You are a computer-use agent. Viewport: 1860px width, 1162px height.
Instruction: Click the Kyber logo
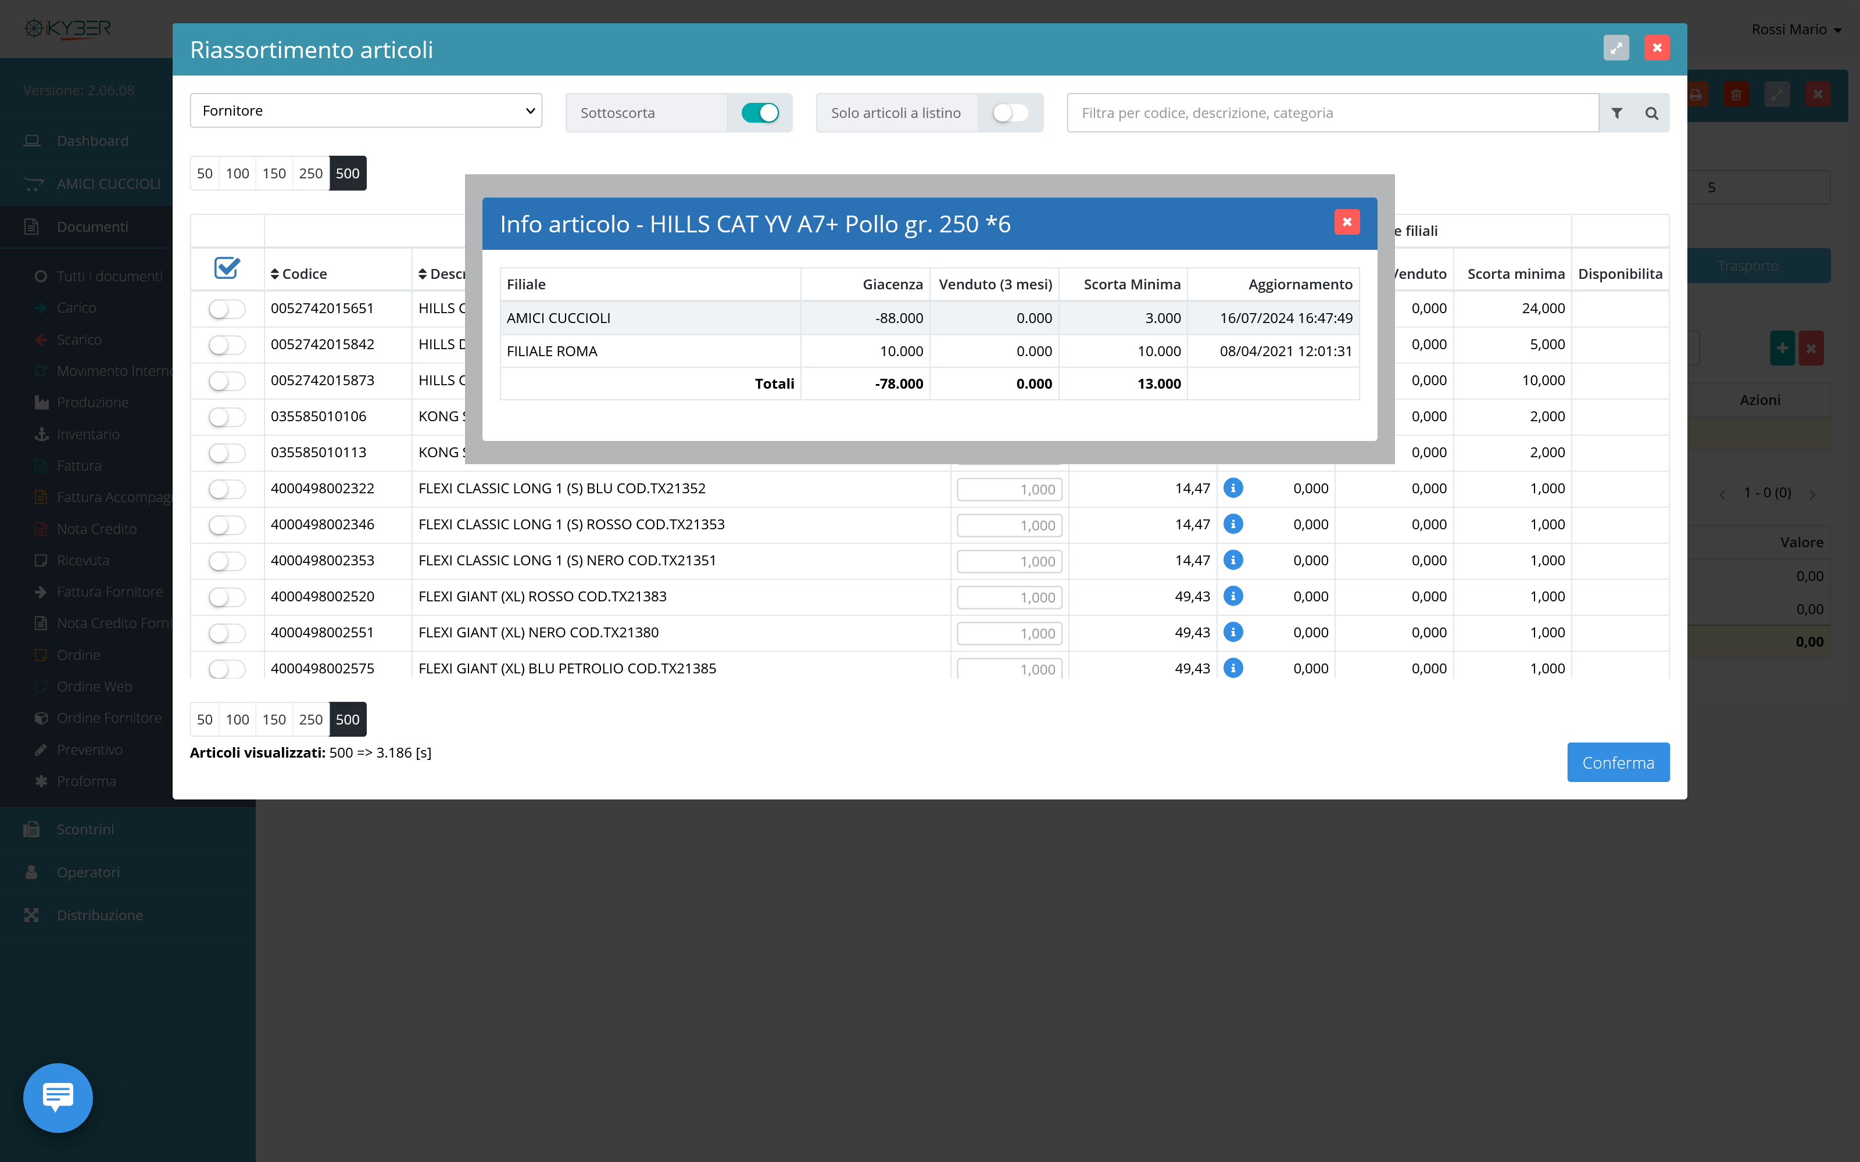pyautogui.click(x=67, y=29)
